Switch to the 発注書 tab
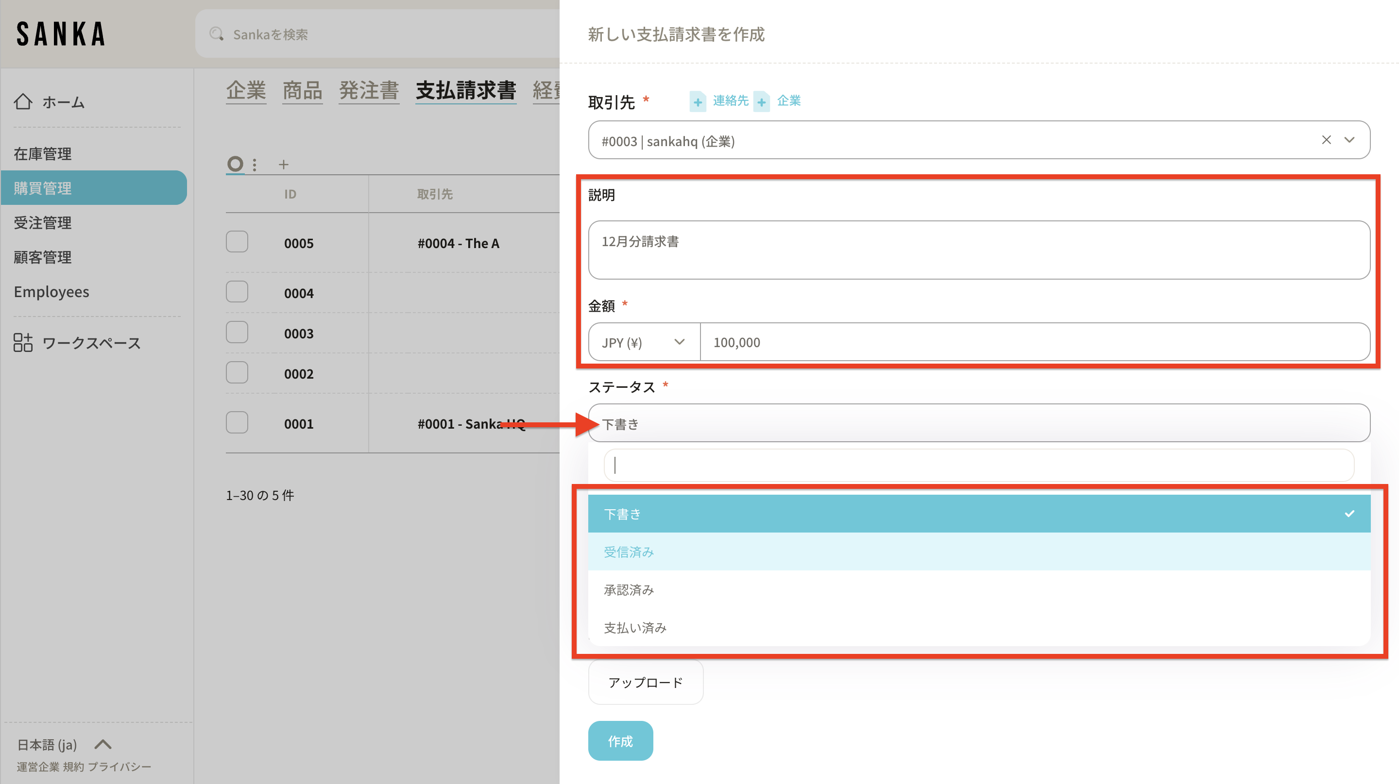The width and height of the screenshot is (1399, 784). click(x=369, y=91)
